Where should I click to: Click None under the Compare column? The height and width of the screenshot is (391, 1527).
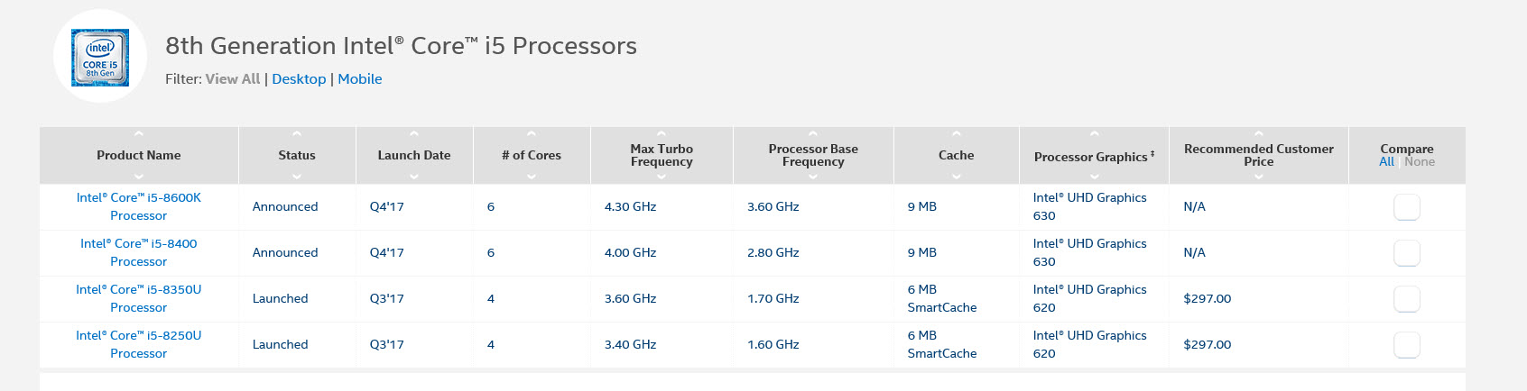click(1420, 162)
